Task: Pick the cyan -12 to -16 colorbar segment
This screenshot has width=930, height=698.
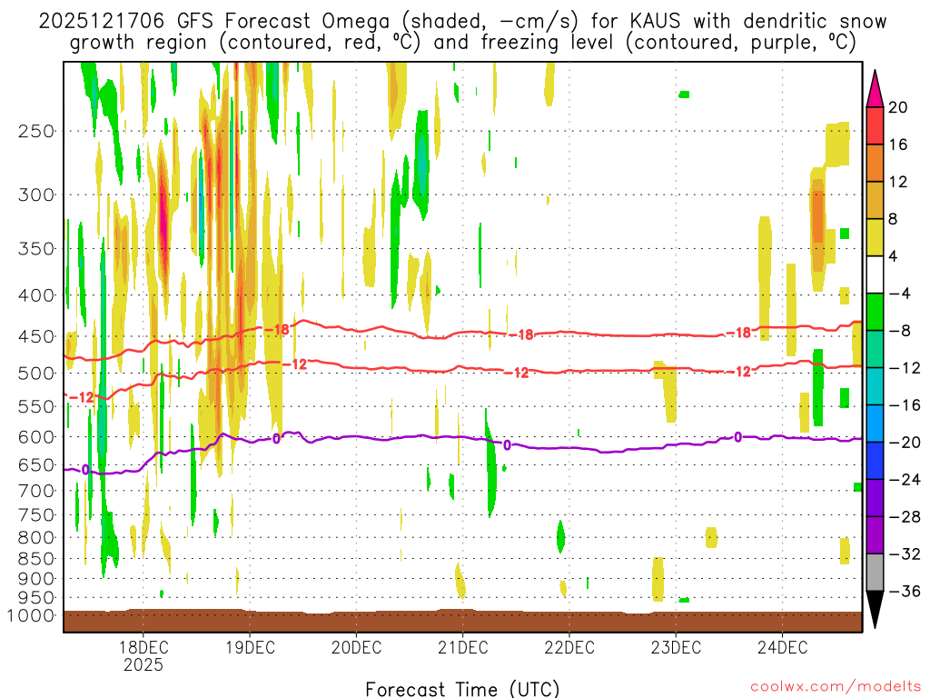Action: click(x=875, y=386)
